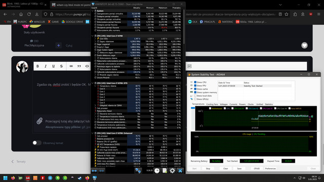
Task: Insert code block using editor brackets icon
Action: click(x=87, y=66)
